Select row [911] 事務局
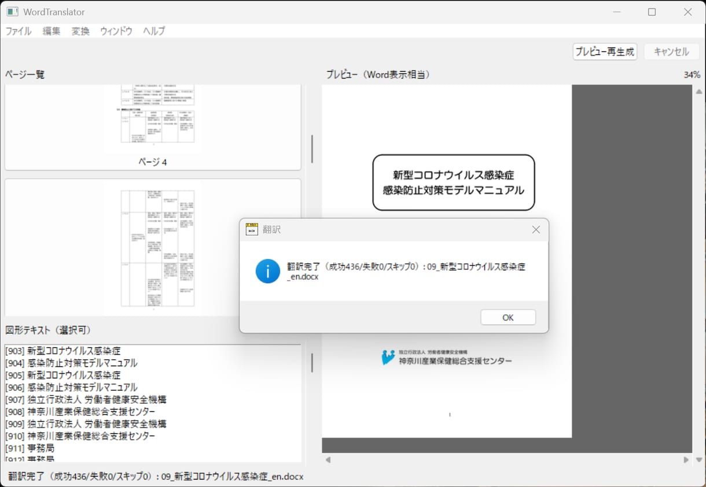Image resolution: width=706 pixels, height=487 pixels. pyautogui.click(x=153, y=448)
